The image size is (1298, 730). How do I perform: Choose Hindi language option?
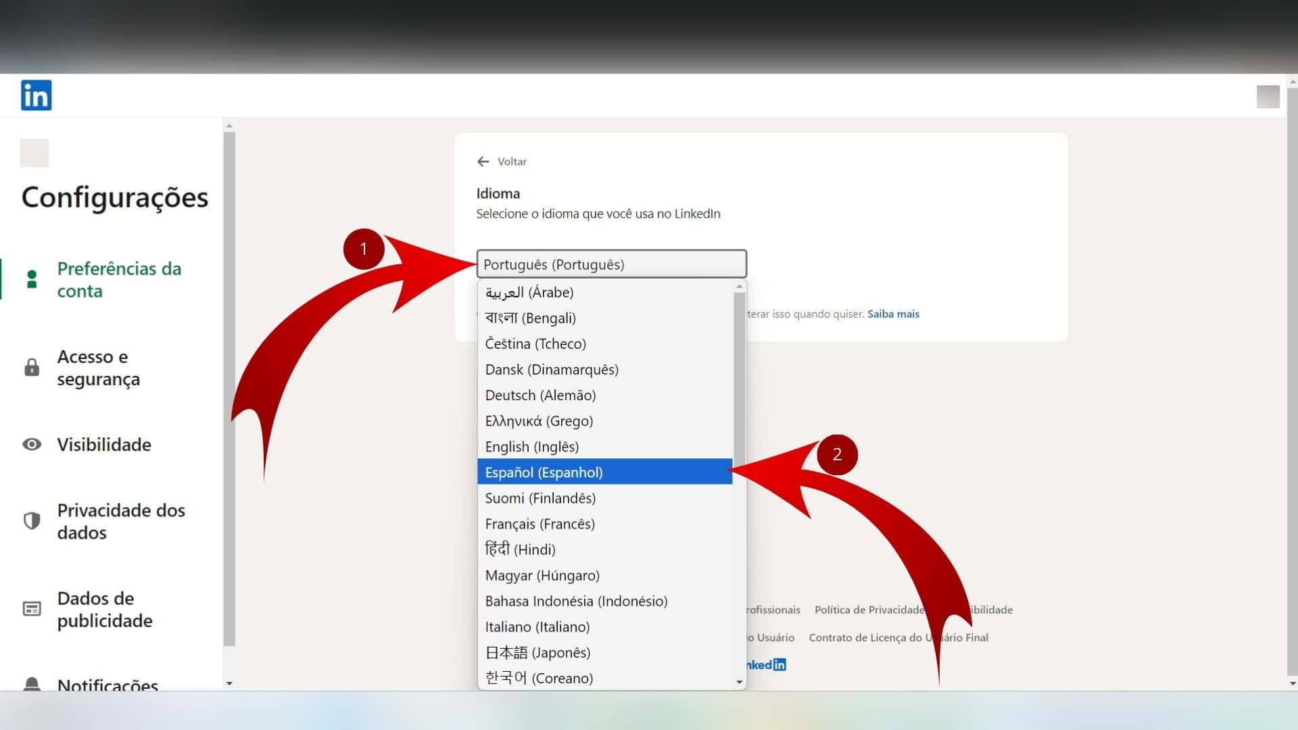(605, 549)
